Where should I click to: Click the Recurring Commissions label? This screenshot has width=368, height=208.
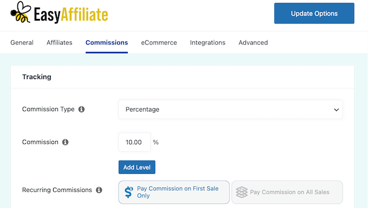[57, 190]
